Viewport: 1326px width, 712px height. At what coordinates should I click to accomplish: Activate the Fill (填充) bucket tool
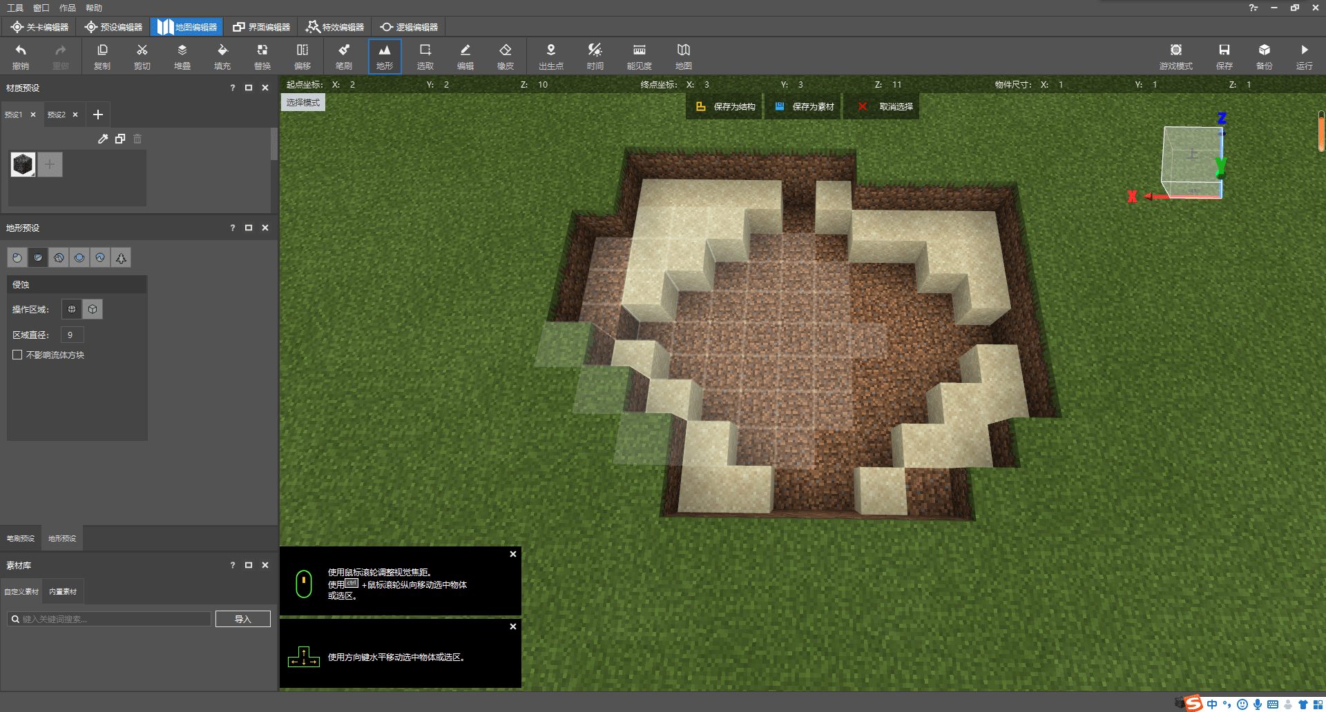(x=222, y=57)
